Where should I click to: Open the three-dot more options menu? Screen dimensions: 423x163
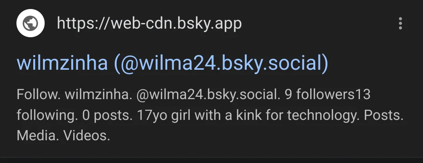400,24
